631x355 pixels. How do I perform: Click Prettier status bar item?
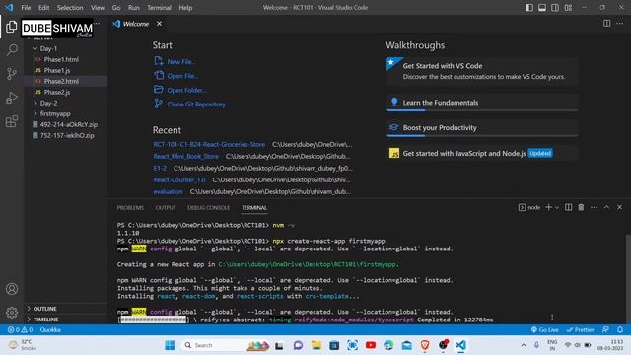[580, 329]
